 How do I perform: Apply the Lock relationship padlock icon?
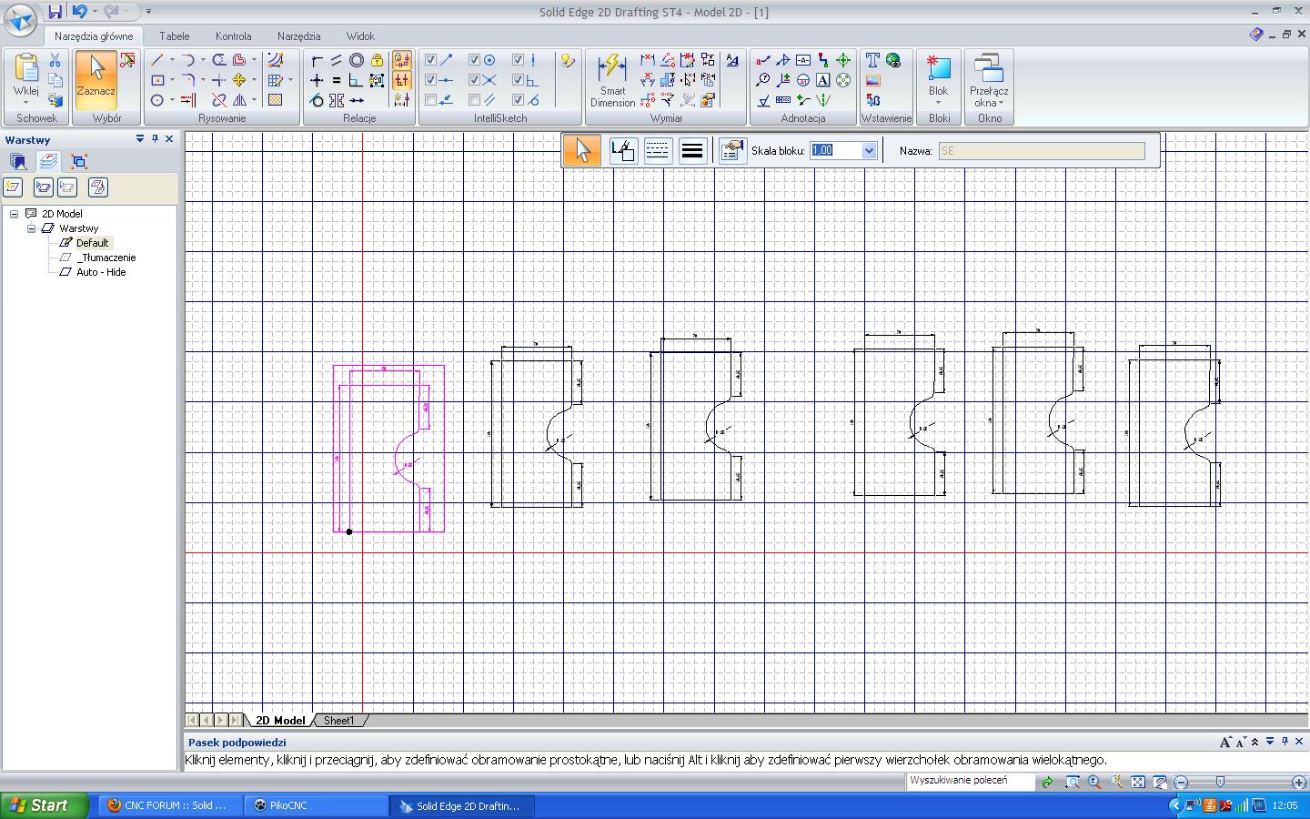377,60
